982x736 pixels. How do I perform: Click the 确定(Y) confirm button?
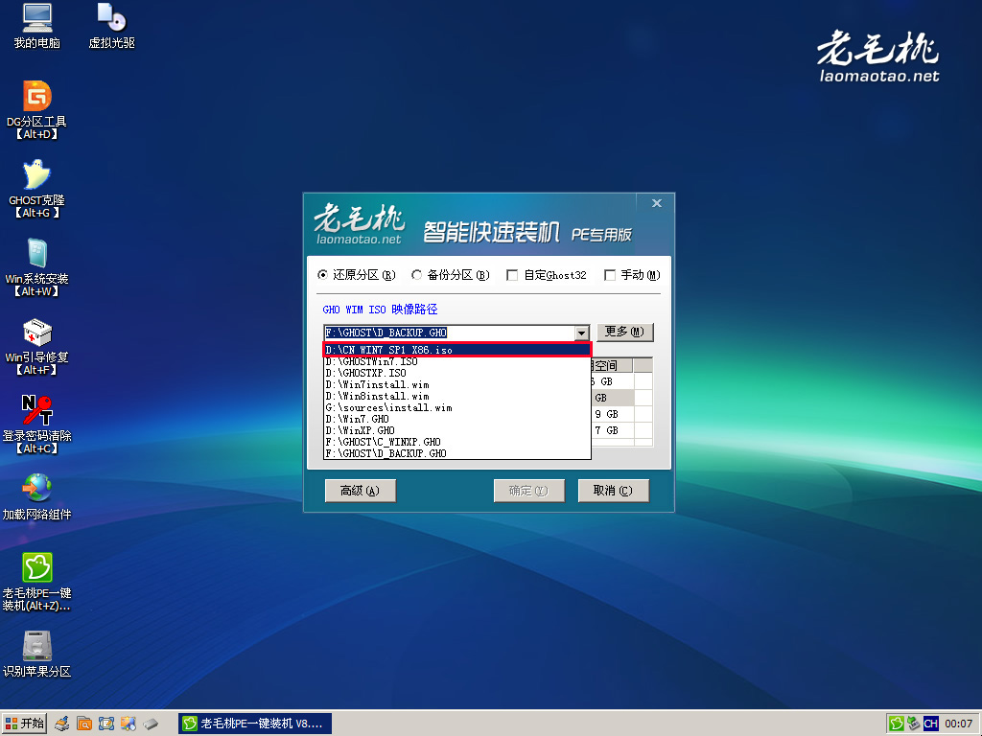tap(529, 491)
